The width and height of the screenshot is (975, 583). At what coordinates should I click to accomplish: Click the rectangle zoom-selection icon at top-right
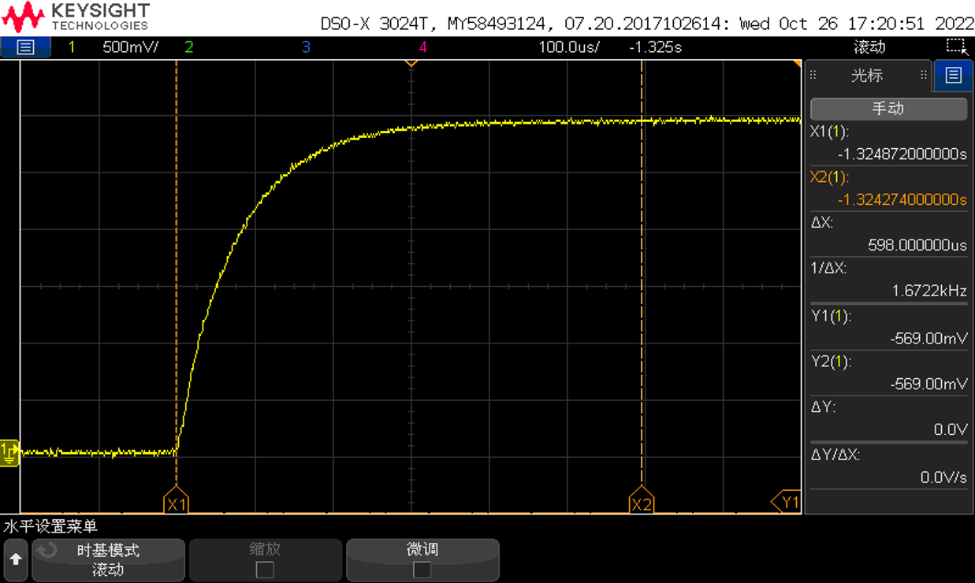tap(956, 46)
